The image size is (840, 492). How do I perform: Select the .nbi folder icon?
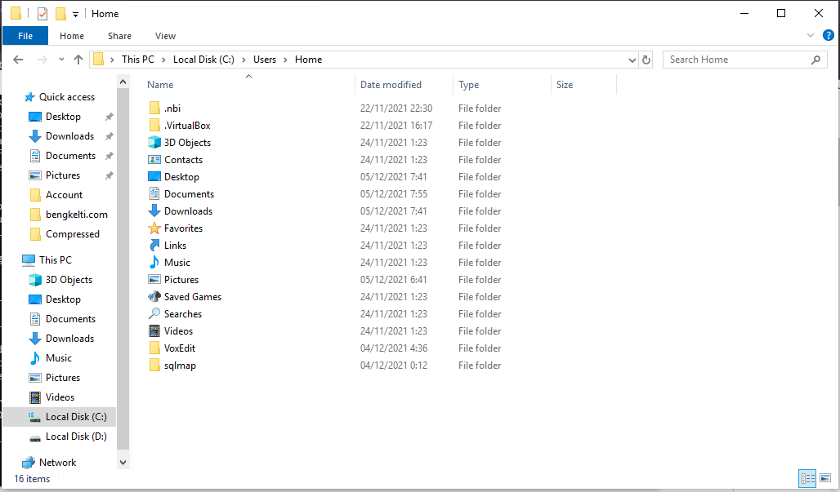coord(154,108)
